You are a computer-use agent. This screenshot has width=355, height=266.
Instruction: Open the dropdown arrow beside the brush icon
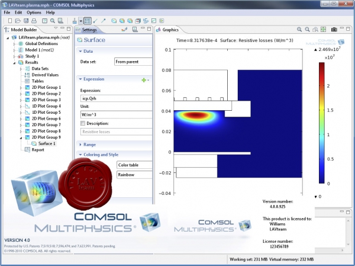click(80, 21)
